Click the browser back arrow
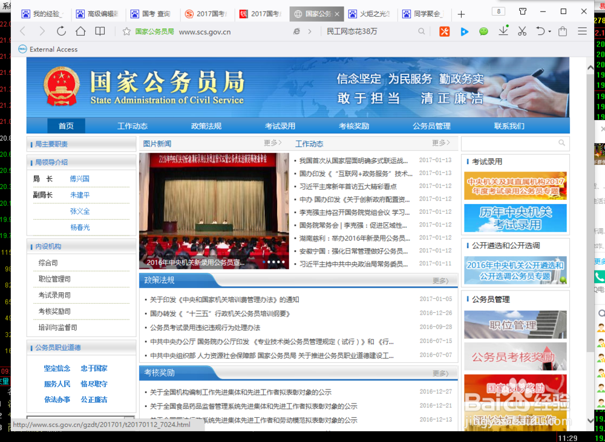The image size is (605, 442). tap(22, 31)
